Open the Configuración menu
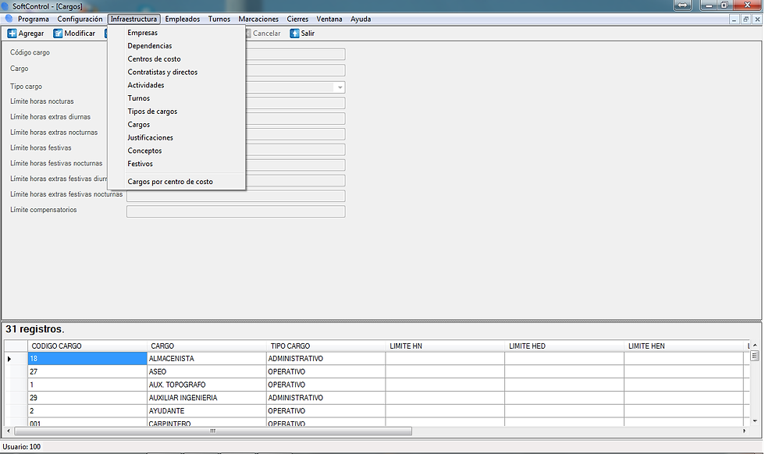 pos(80,19)
